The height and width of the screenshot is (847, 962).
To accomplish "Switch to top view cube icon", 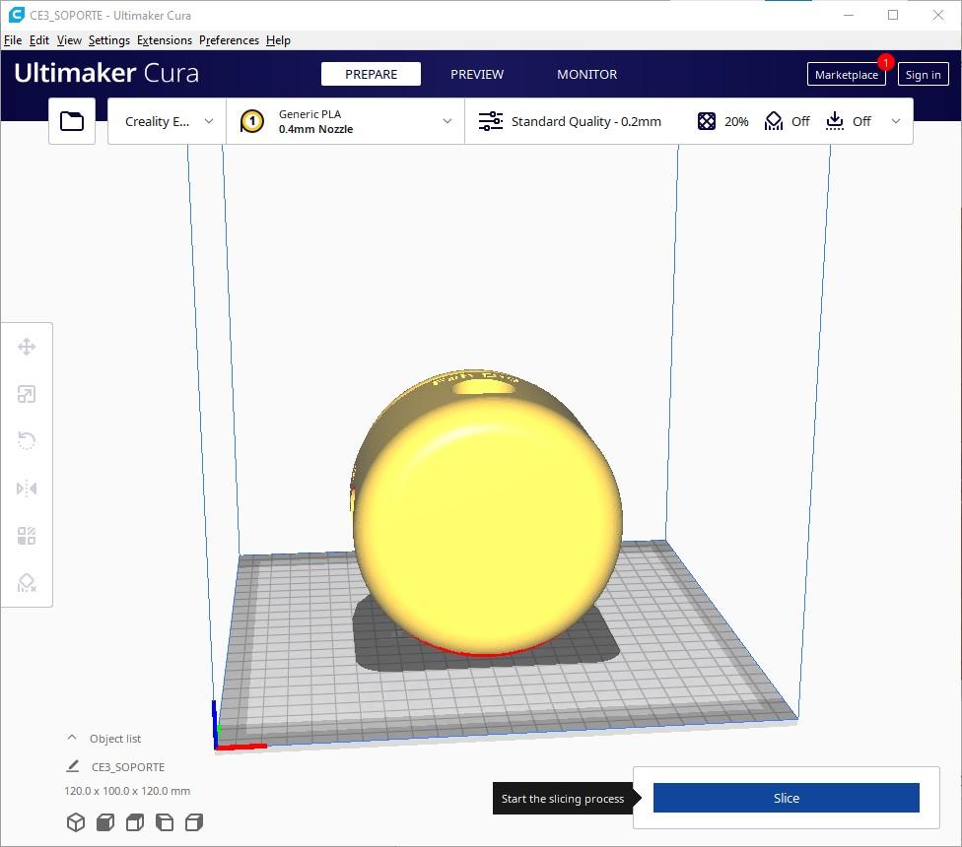I will point(135,822).
